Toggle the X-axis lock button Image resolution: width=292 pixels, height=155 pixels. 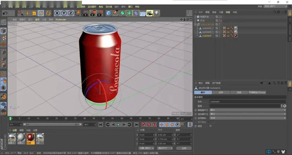[x=57, y=13]
